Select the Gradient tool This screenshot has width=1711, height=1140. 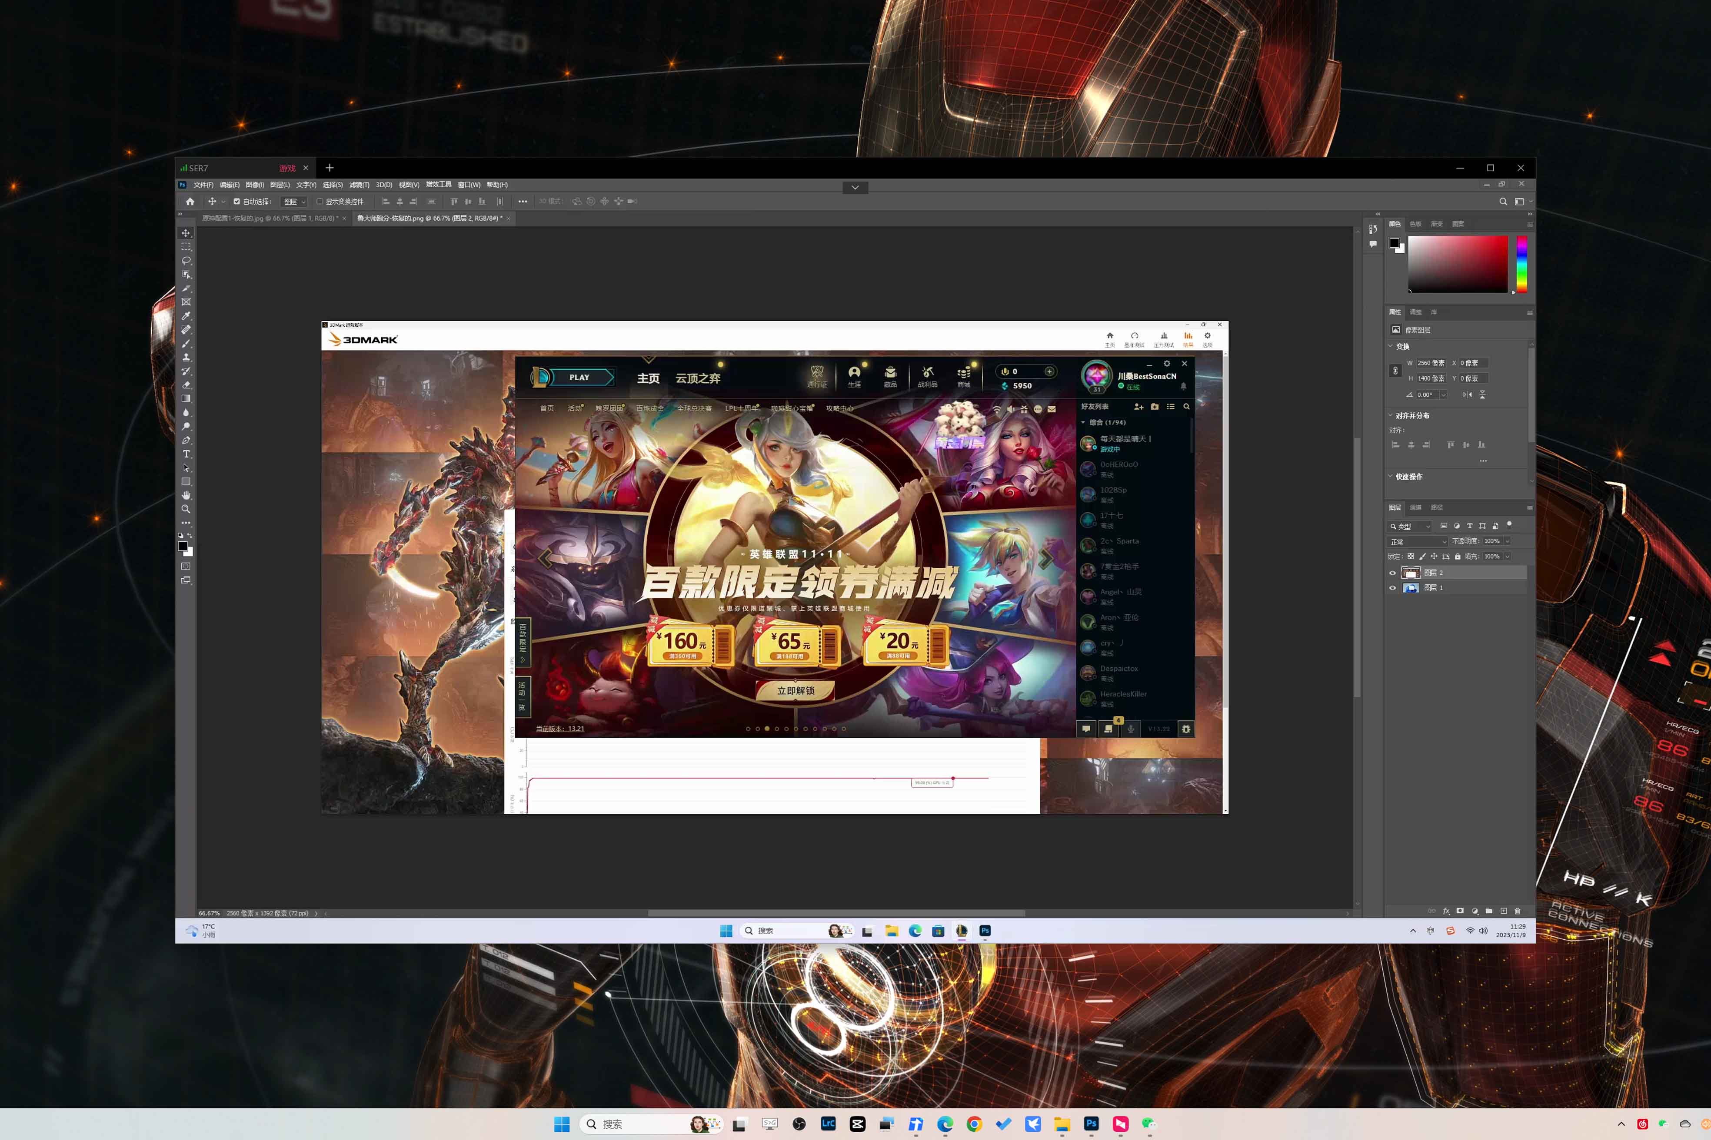point(186,398)
